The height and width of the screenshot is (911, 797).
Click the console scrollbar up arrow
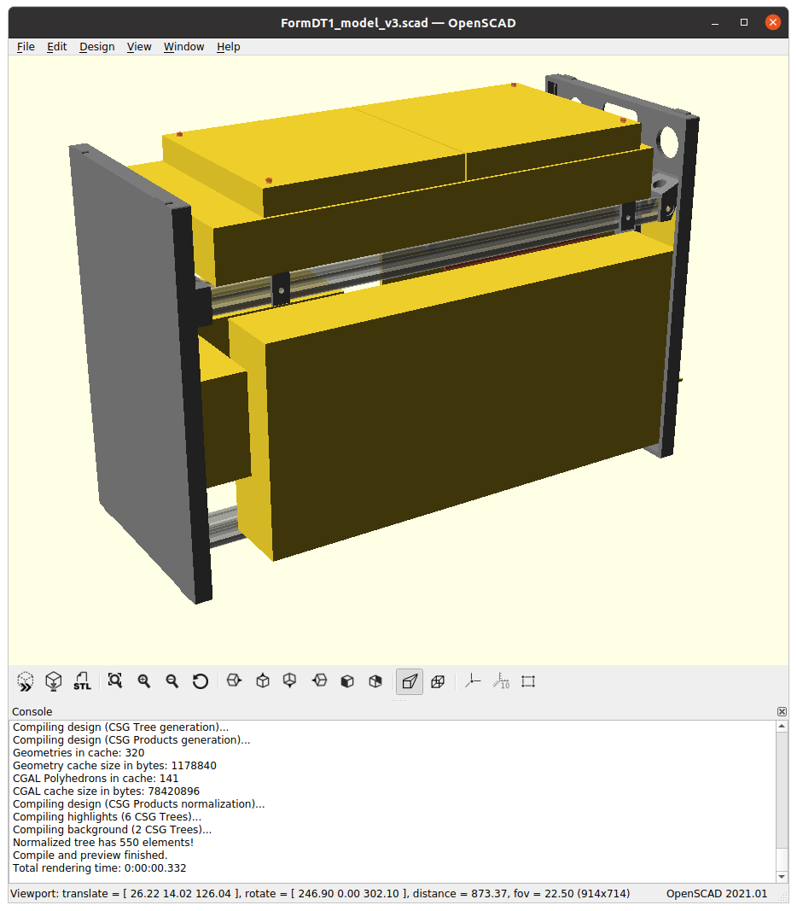click(x=782, y=727)
